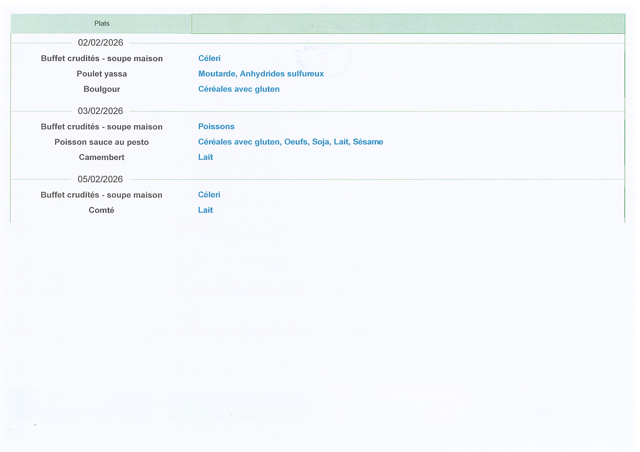Image resolution: width=640 pixels, height=452 pixels.
Task: Click Buffet crudités under 02/02/2026
Action: (102, 59)
